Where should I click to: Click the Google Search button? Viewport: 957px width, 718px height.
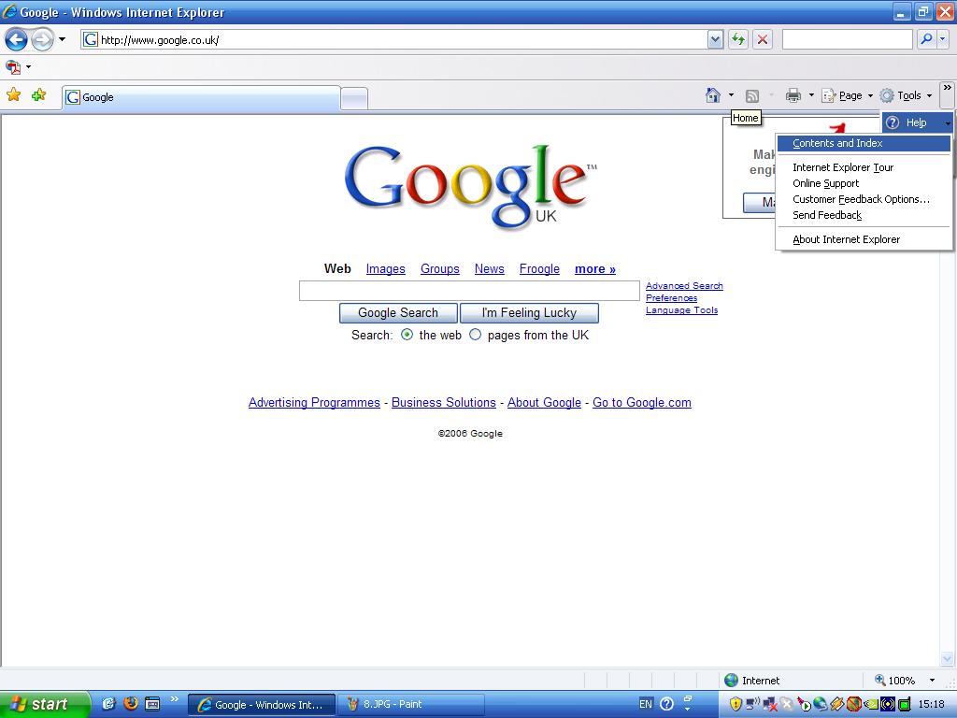click(398, 313)
